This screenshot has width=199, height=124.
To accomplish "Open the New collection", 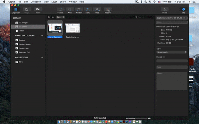I will [28, 62].
